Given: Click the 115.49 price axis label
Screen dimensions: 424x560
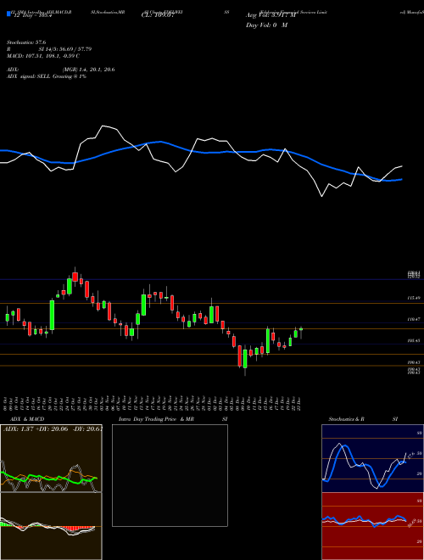Looking at the screenshot, I should coord(414,298).
